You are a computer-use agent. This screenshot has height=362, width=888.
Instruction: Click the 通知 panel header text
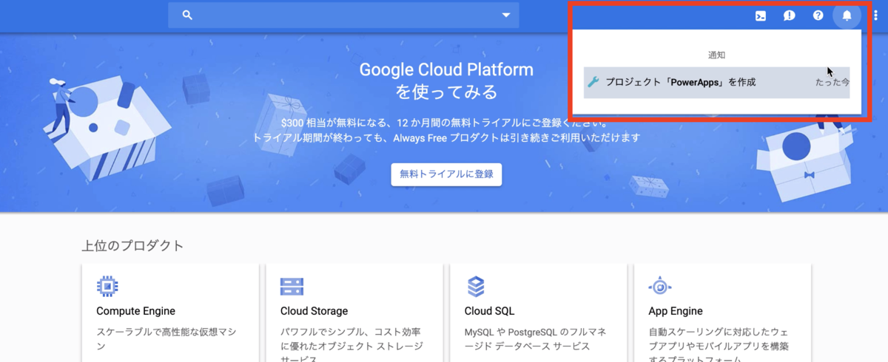coord(716,55)
